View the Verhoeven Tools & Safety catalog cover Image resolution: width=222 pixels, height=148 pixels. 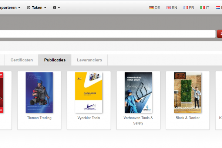138,92
